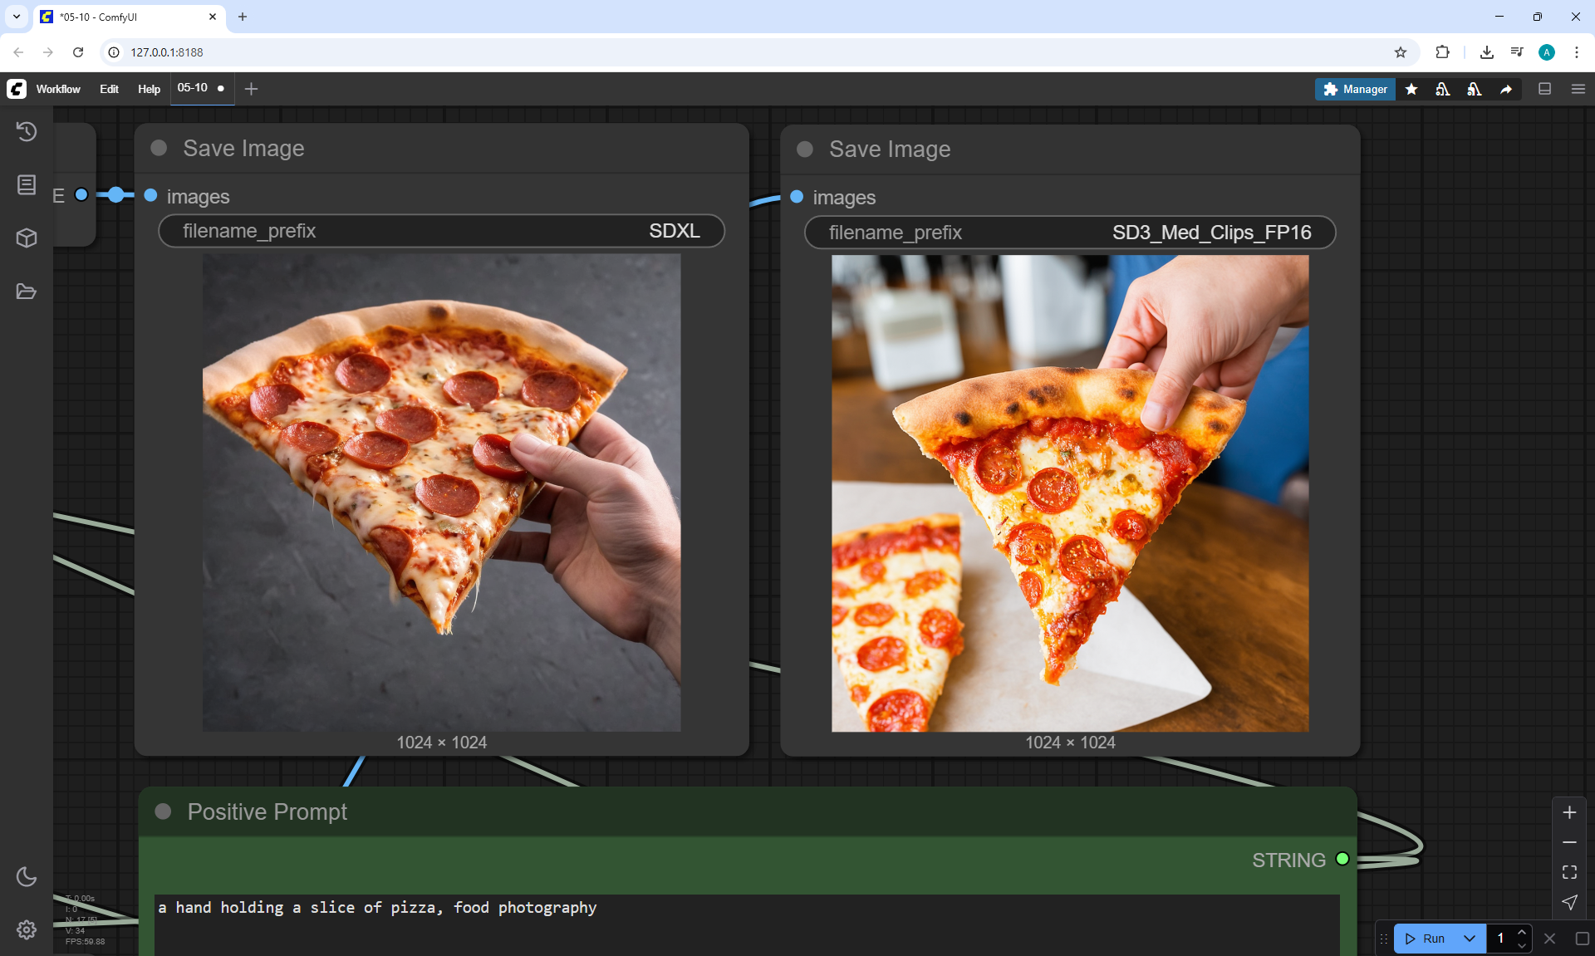This screenshot has width=1595, height=956.
Task: Click the star favorites icon beside Manager
Action: (1411, 89)
